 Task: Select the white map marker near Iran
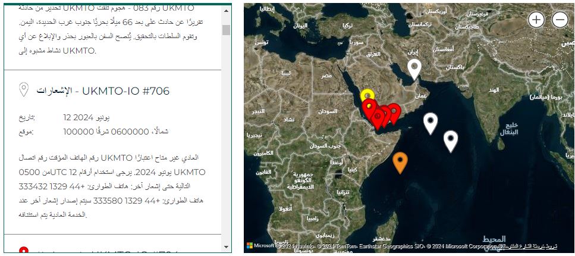pos(414,70)
